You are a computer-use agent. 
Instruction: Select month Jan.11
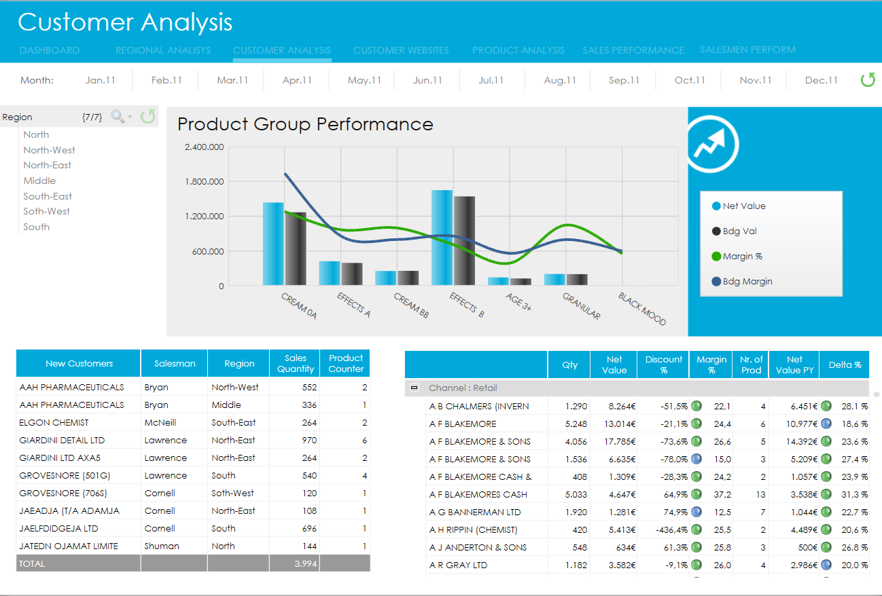pyautogui.click(x=101, y=80)
